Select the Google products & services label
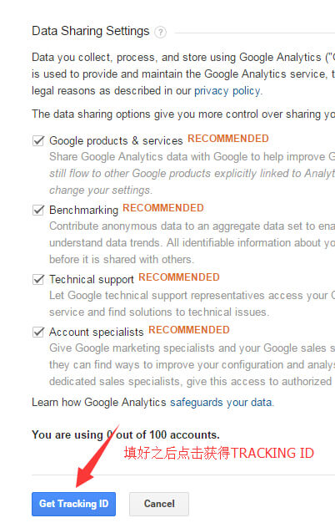Image resolution: width=335 pixels, height=523 pixels. 116,140
